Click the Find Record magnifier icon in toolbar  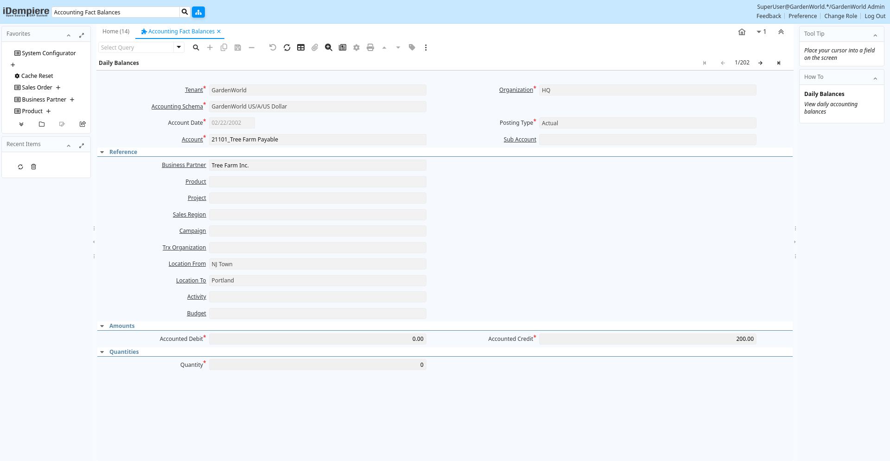pyautogui.click(x=196, y=48)
